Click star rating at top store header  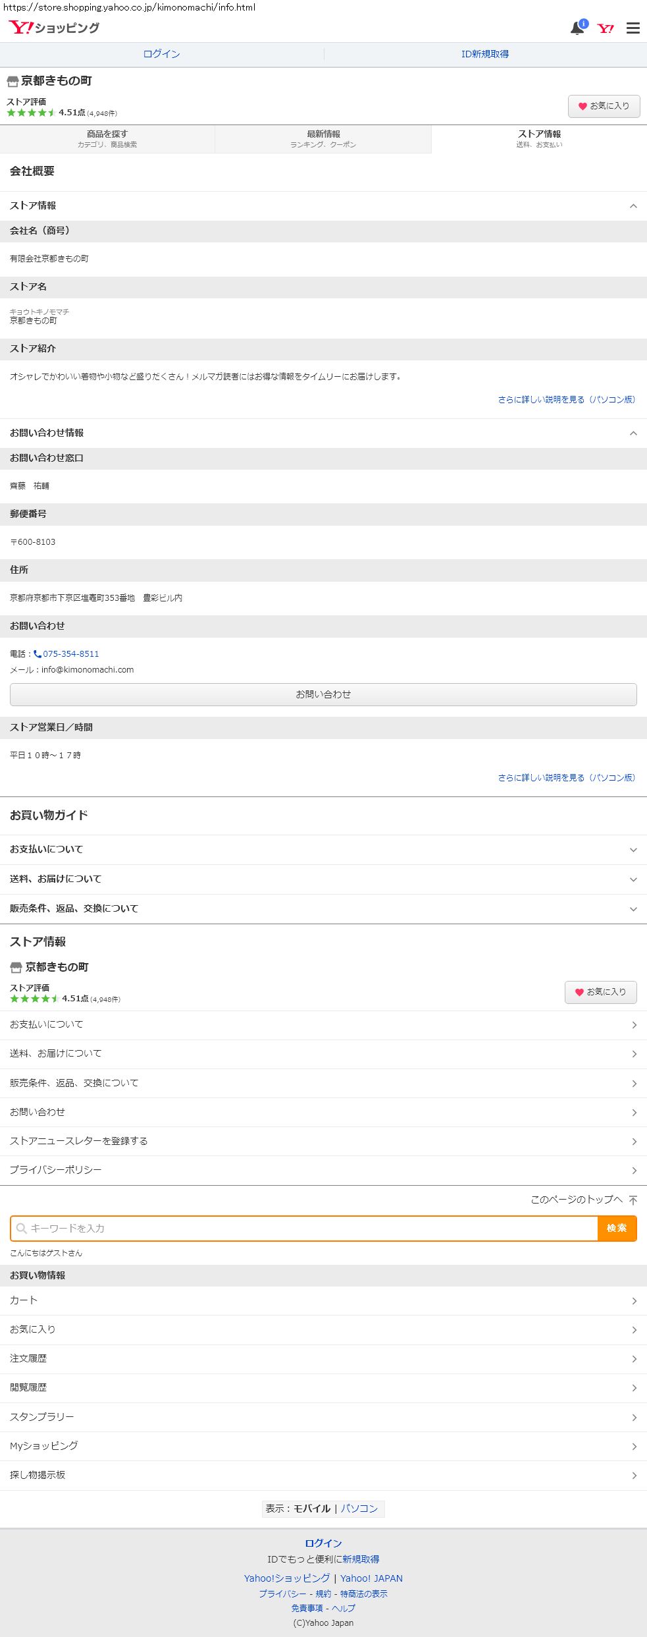[31, 113]
